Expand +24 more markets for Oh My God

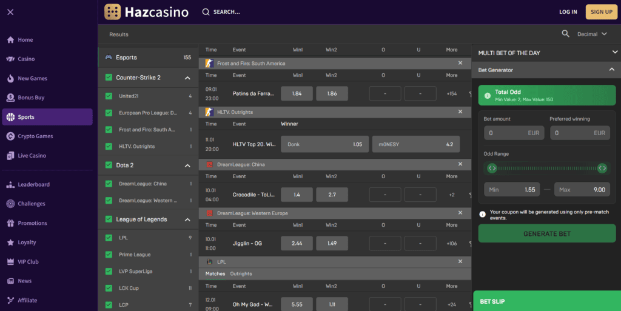click(x=451, y=304)
